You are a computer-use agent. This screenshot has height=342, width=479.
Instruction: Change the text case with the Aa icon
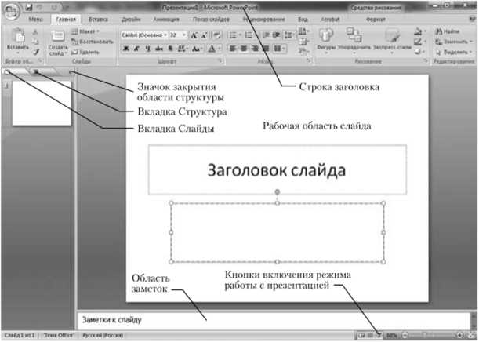point(197,49)
